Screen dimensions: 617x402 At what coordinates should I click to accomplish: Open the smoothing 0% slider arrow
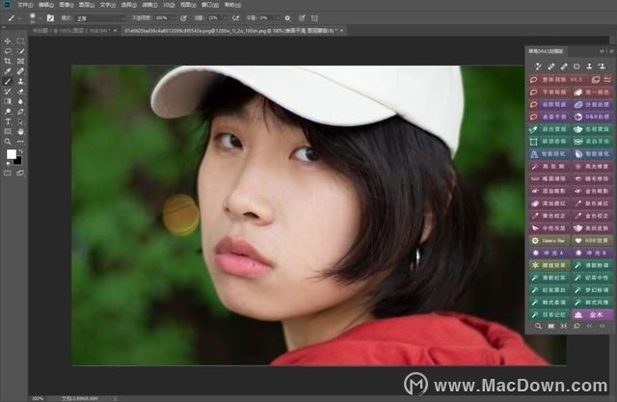click(278, 18)
